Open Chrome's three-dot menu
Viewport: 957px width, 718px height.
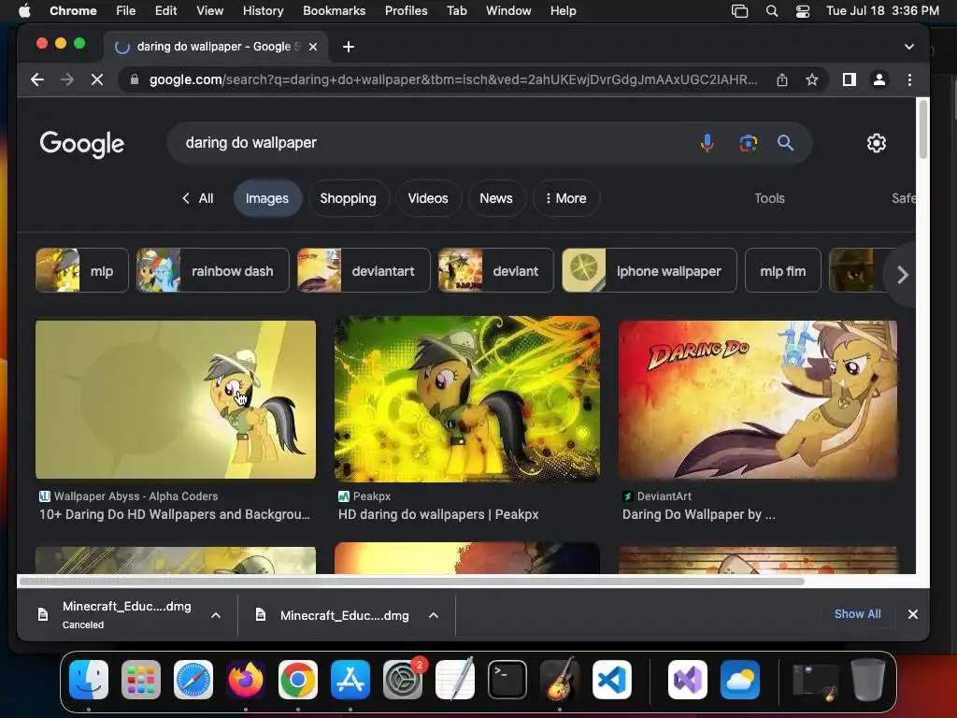pos(909,79)
